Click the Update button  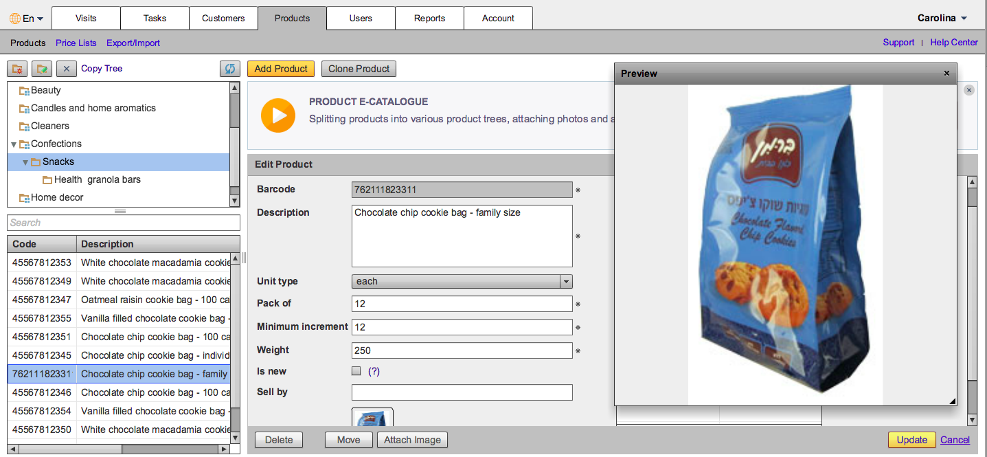[x=911, y=440]
